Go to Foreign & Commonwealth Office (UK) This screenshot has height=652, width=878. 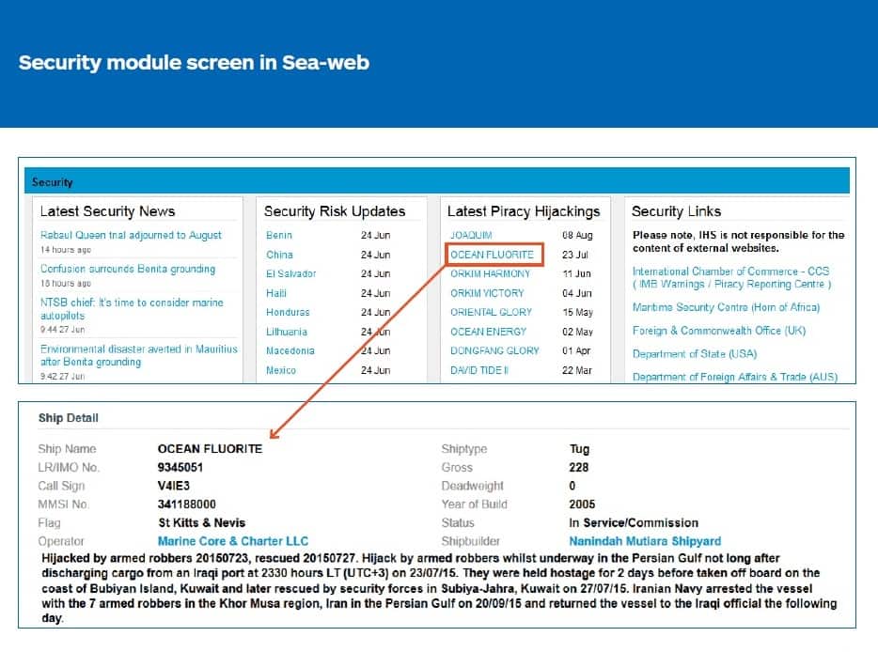click(x=718, y=331)
